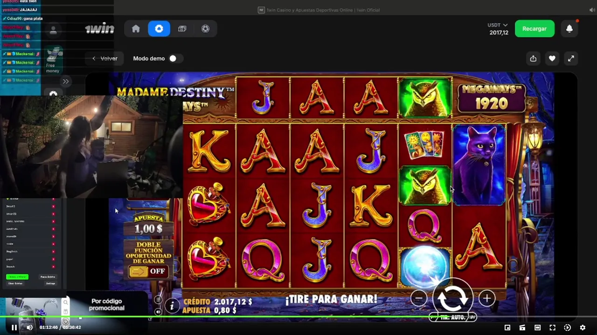
Task: Click the search magnifier icon near banner
Action: click(x=66, y=302)
